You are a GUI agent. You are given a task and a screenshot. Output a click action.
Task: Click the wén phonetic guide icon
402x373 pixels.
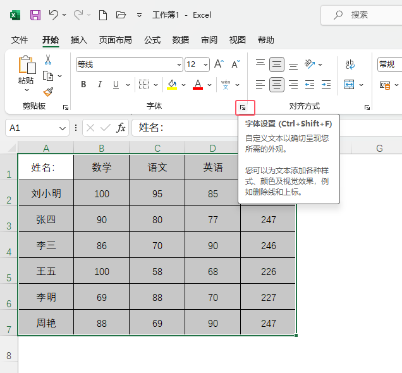(226, 84)
